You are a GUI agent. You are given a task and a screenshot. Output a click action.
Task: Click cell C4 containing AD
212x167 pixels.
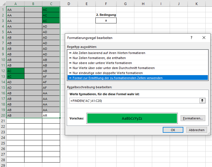click(51, 26)
